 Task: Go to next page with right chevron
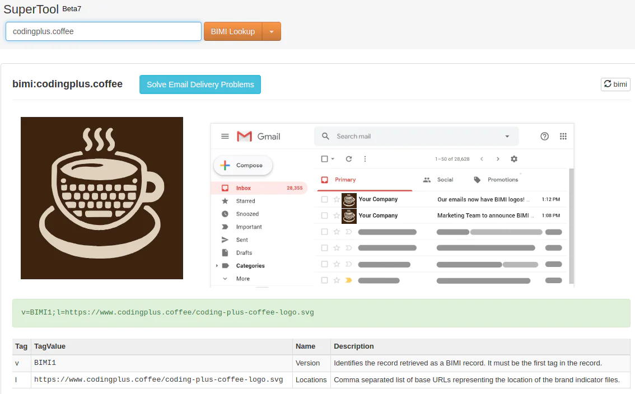(x=498, y=159)
